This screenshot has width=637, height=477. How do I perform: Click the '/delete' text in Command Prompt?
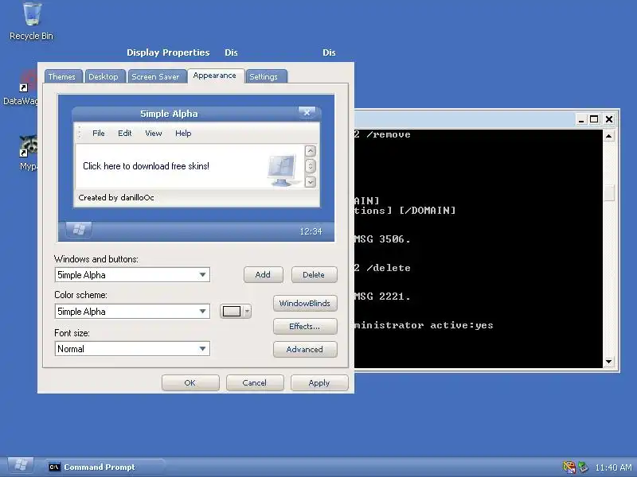click(x=389, y=268)
